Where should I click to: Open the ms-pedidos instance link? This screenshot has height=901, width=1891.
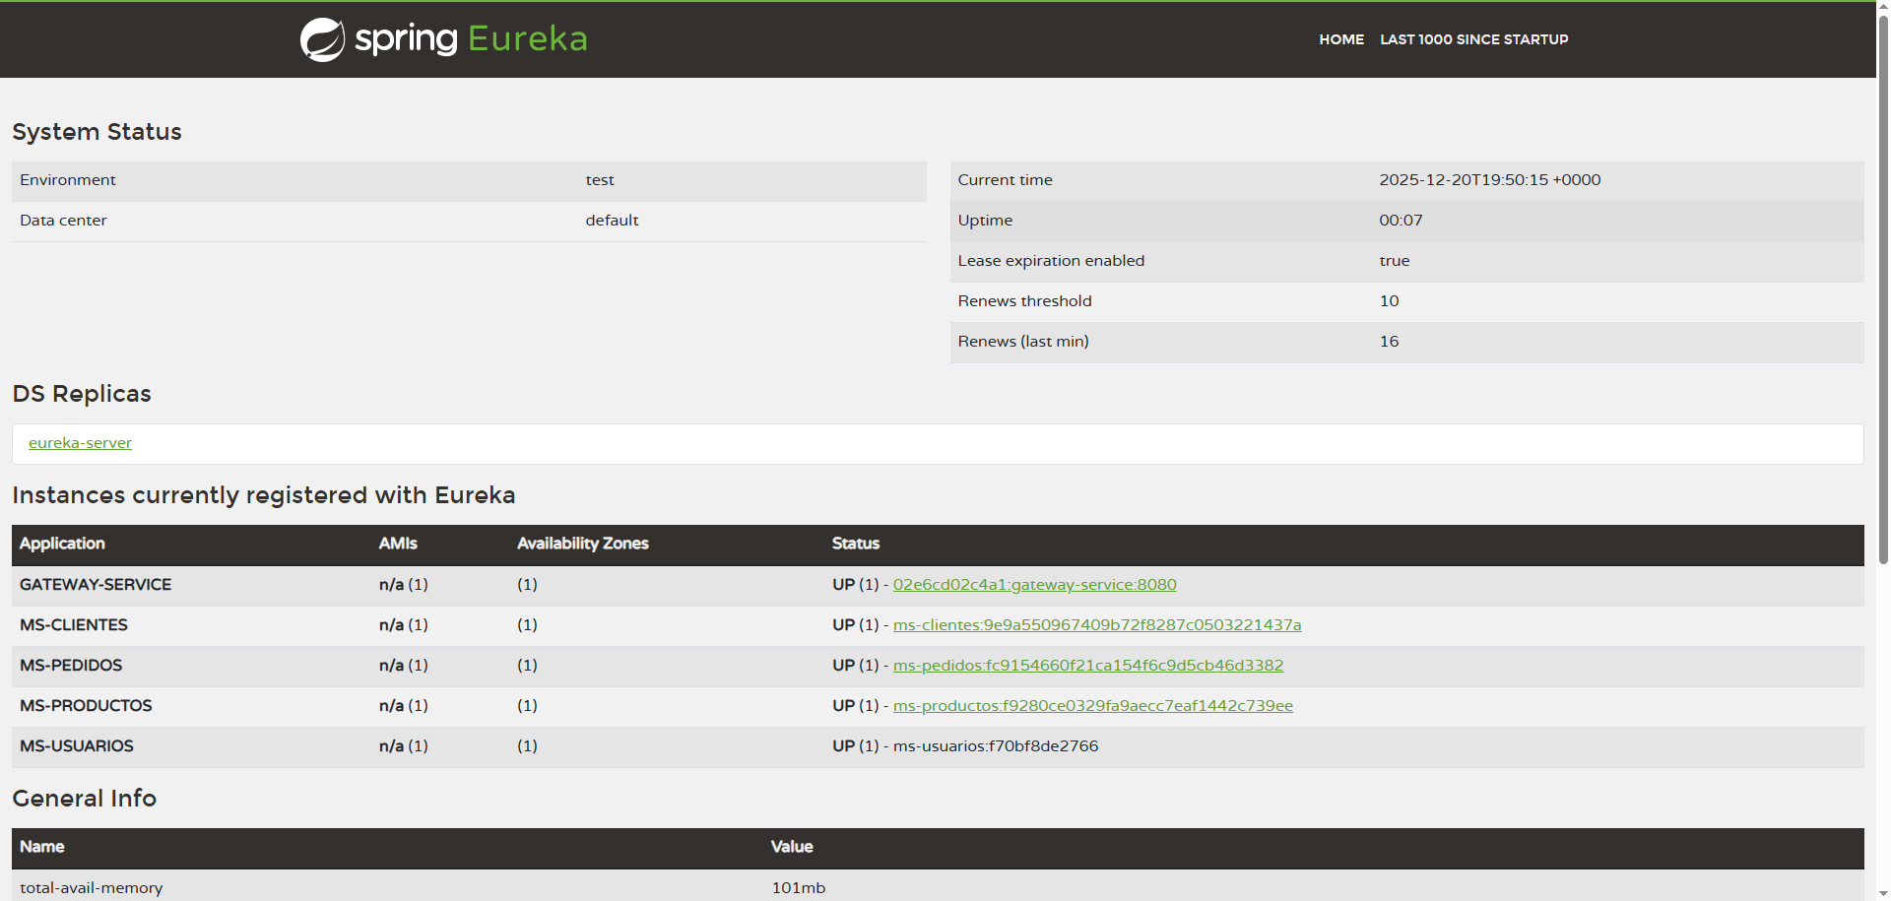1087,666
